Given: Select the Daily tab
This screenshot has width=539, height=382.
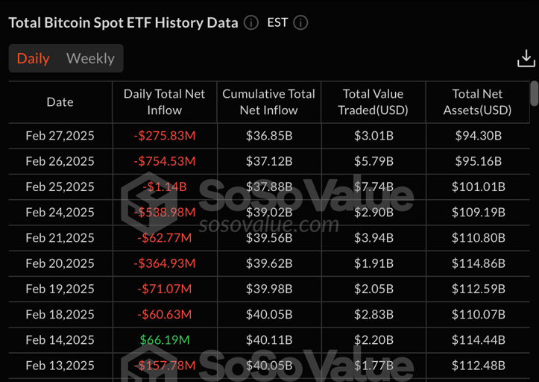Looking at the screenshot, I should [x=33, y=58].
